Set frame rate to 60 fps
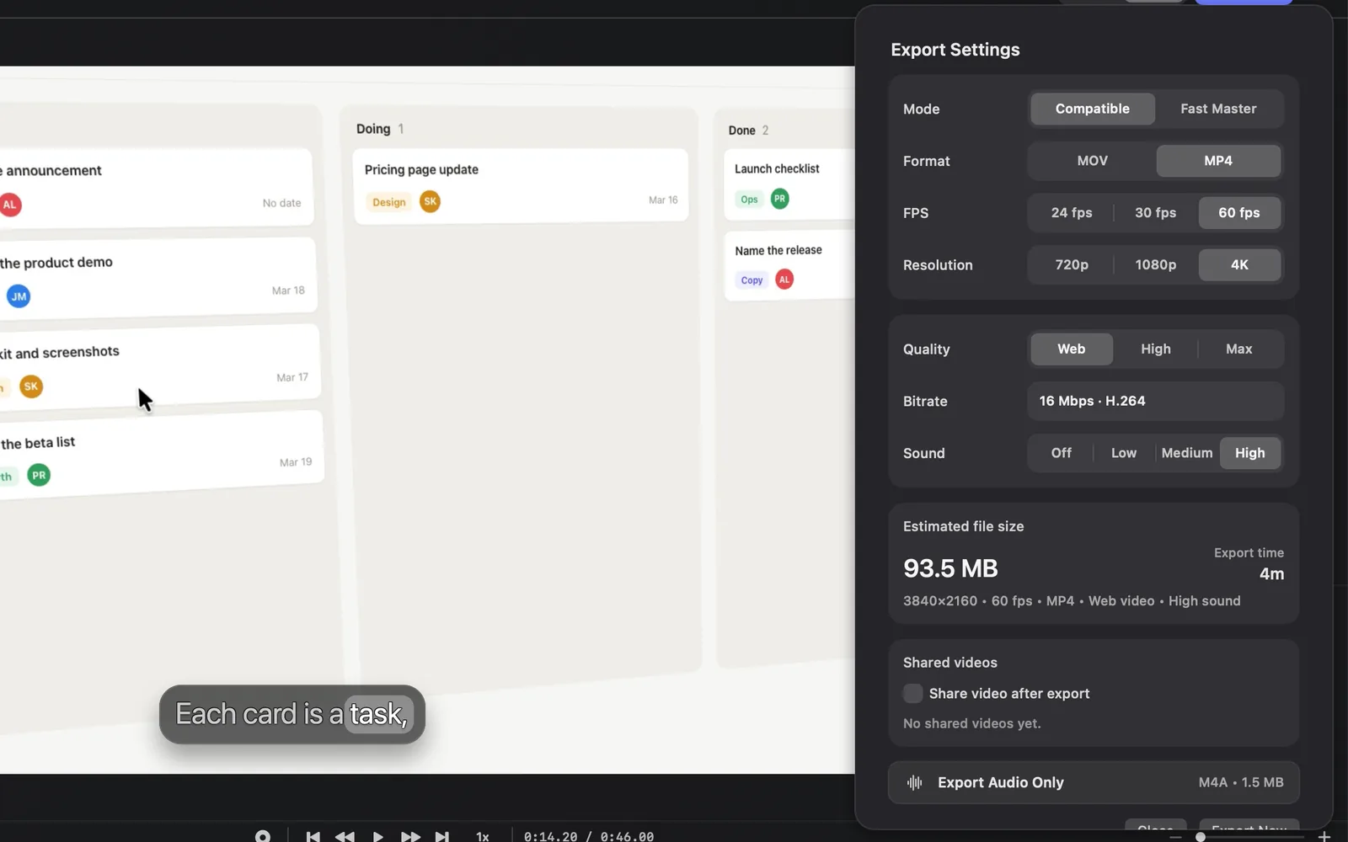 (1239, 213)
